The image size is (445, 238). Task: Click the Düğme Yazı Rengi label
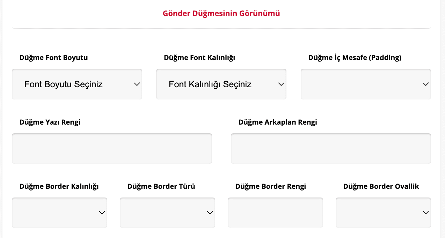pos(50,122)
